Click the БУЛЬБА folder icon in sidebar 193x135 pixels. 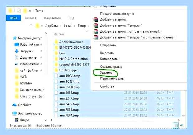click(x=16, y=83)
